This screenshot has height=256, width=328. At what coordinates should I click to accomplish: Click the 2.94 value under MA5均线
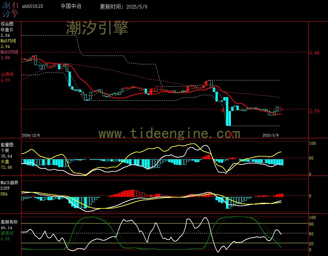[5, 47]
